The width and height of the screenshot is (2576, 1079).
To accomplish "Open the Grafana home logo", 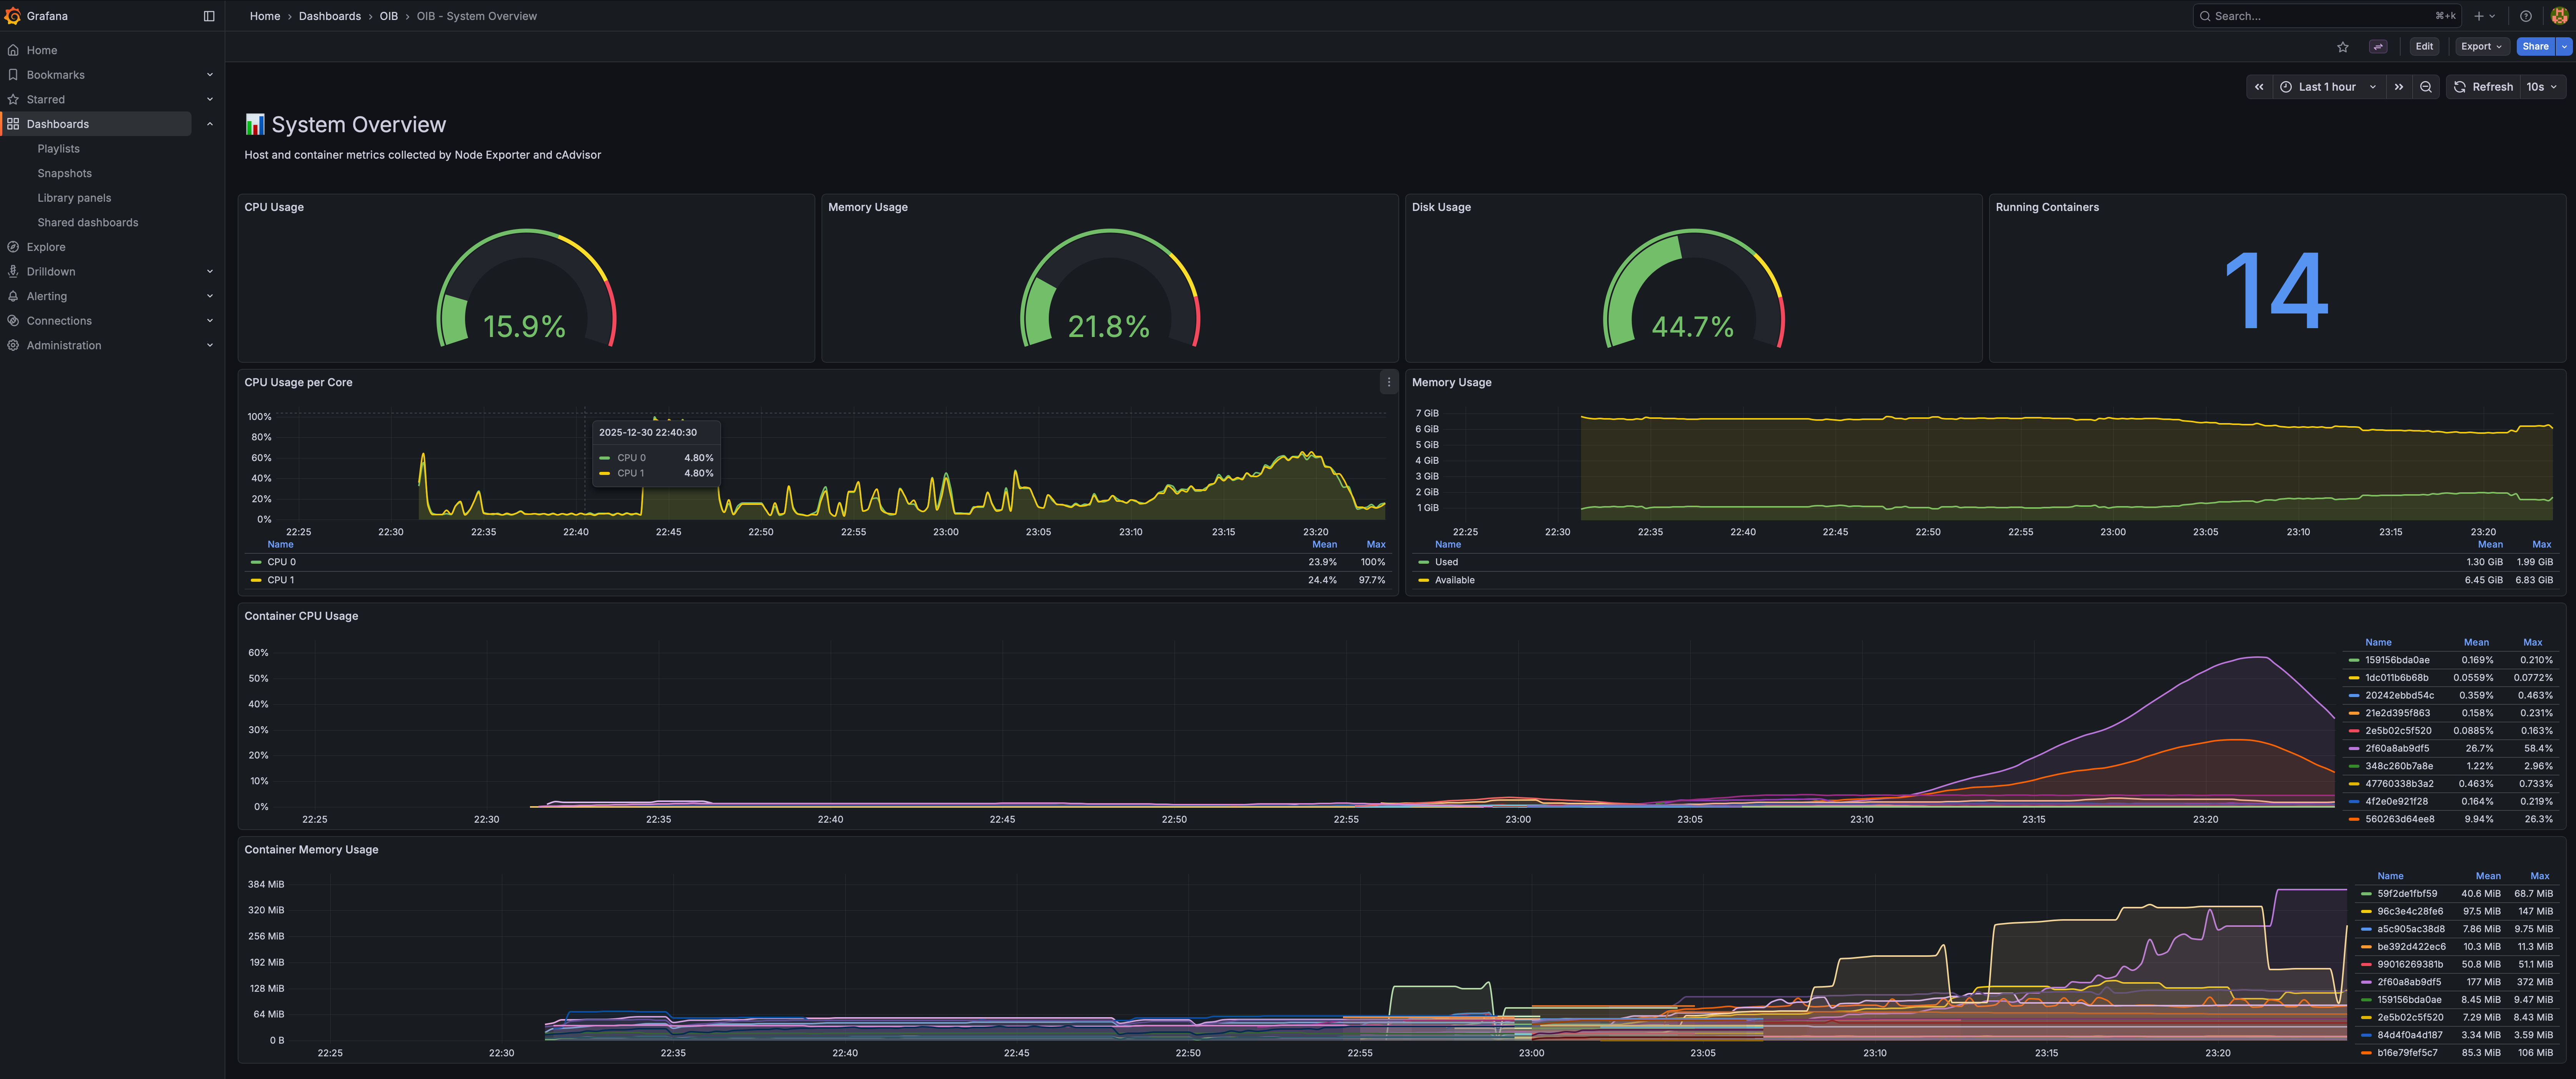I will [13, 16].
